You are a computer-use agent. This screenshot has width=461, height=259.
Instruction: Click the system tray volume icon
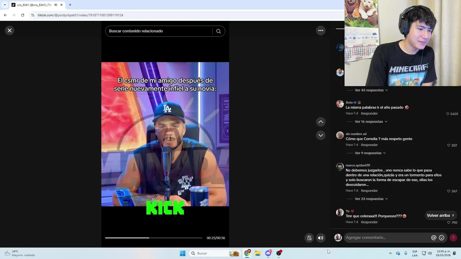click(430, 253)
